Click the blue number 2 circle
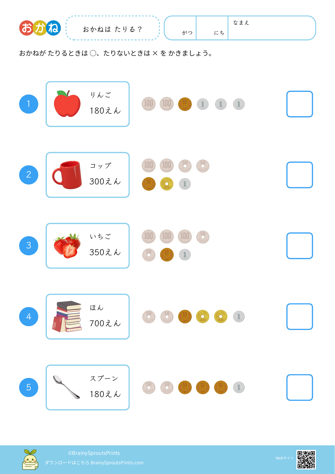 29,175
